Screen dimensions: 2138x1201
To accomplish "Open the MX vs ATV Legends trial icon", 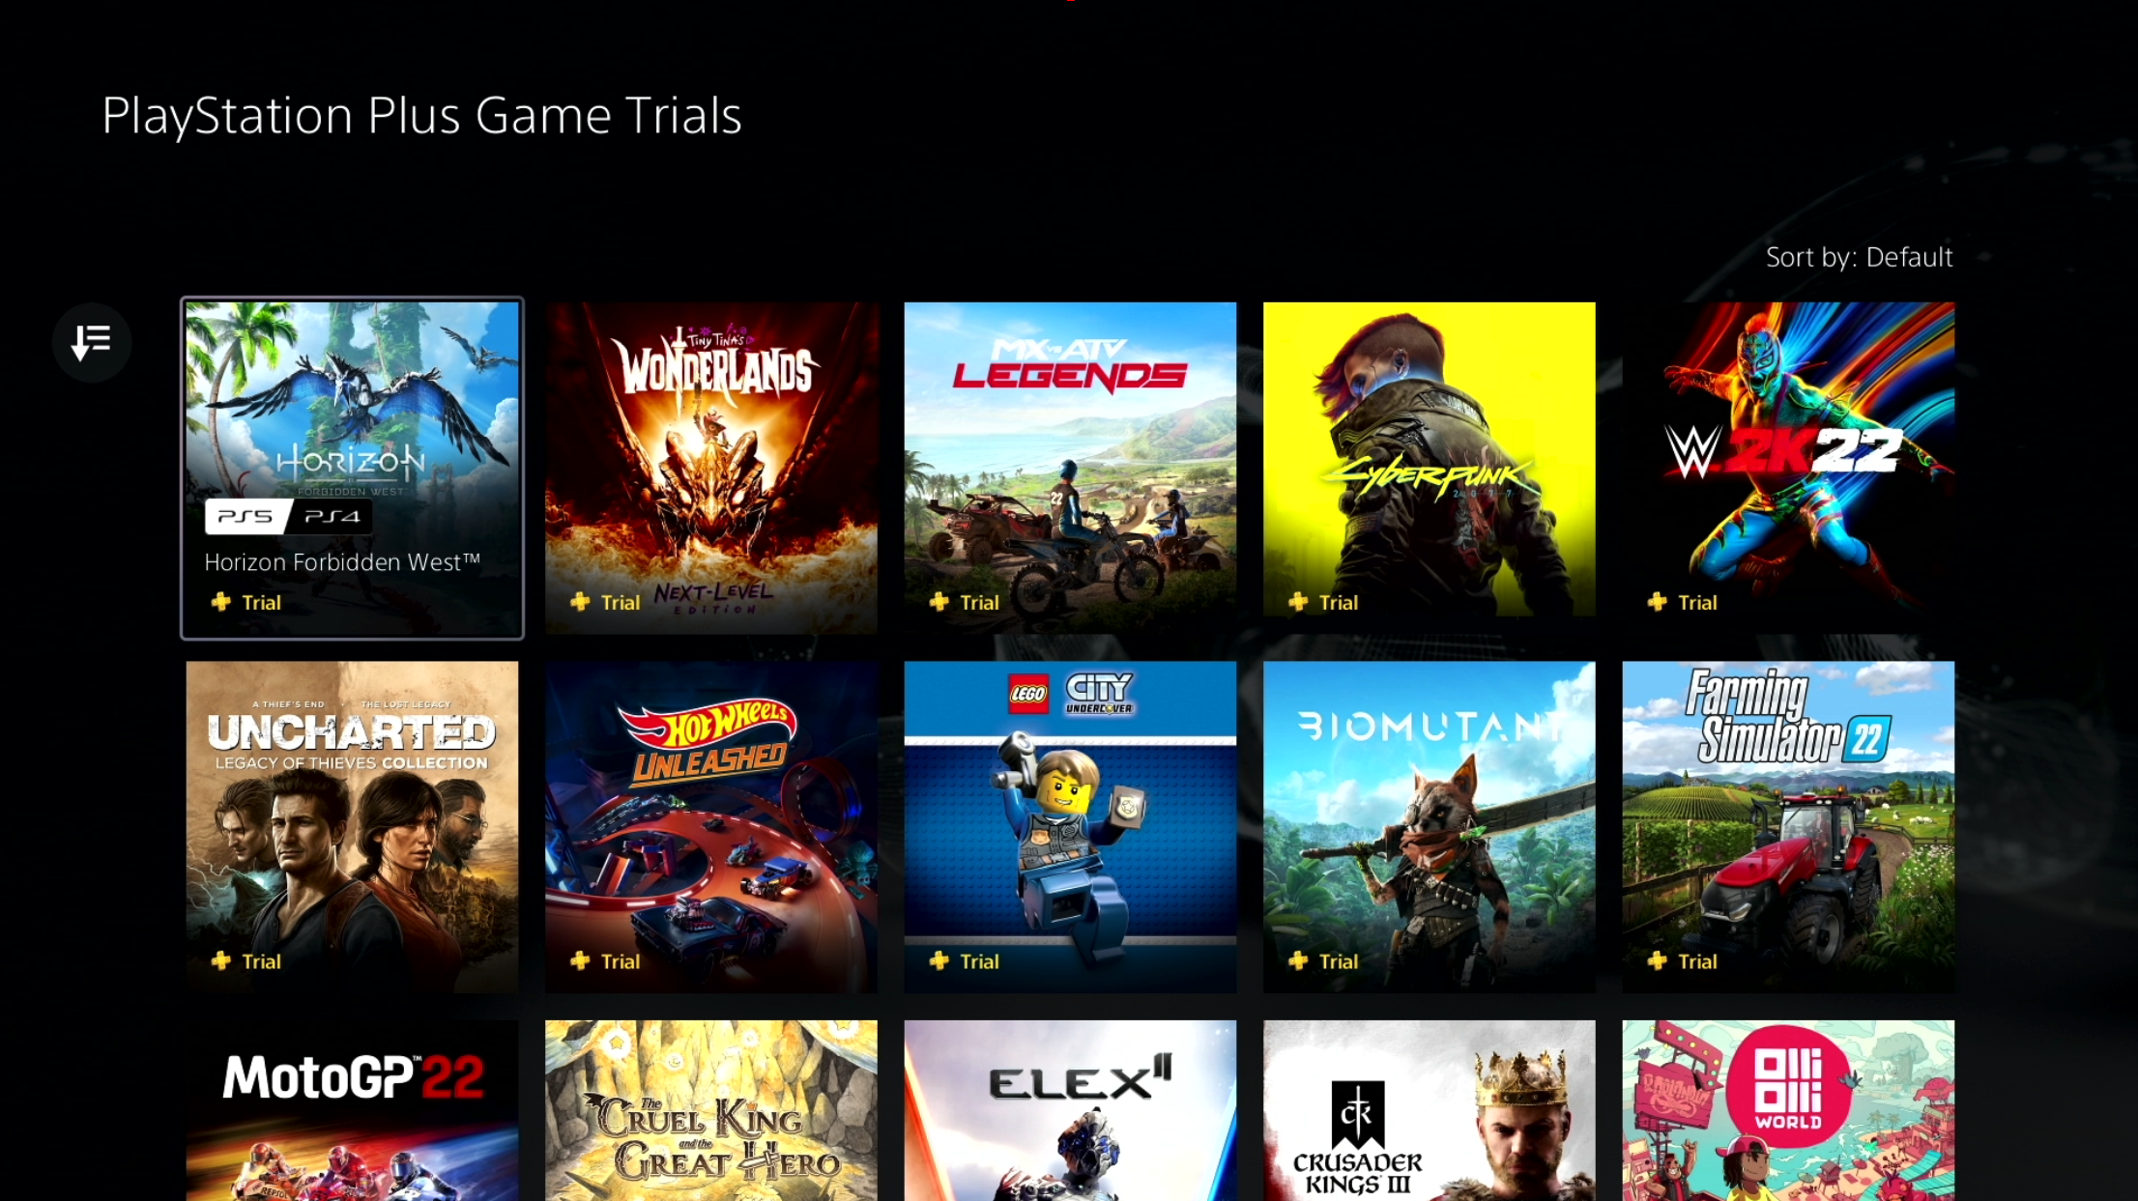I will point(1069,467).
